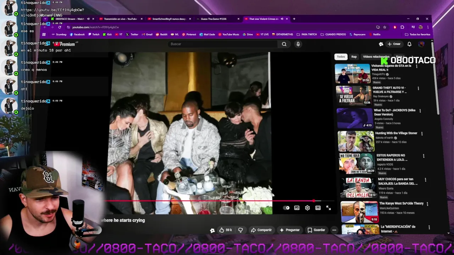This screenshot has width=454, height=255.
Task: Open the browser media controls icon
Action: coord(413,27)
